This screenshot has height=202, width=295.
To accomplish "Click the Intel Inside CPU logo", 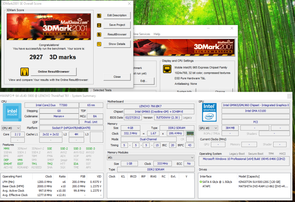I will click(x=12, y=112).
